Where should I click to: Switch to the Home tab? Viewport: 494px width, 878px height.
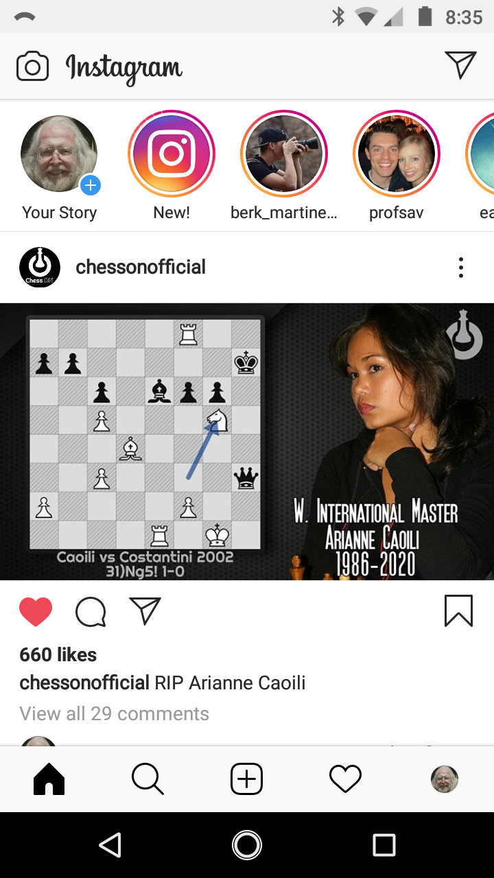click(49, 779)
